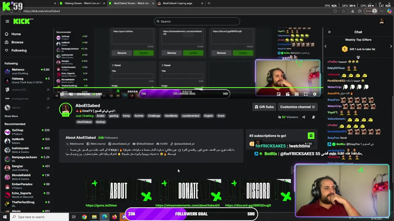Image resolution: width=394 pixels, height=221 pixels.
Task: Click the AboEl3abed profile avatar
Action: (x=66, y=110)
